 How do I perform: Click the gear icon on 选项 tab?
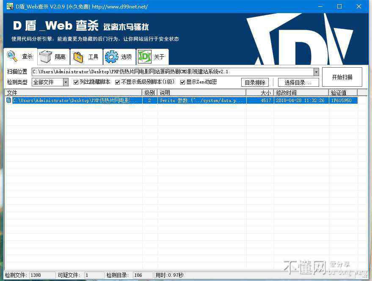click(x=111, y=57)
